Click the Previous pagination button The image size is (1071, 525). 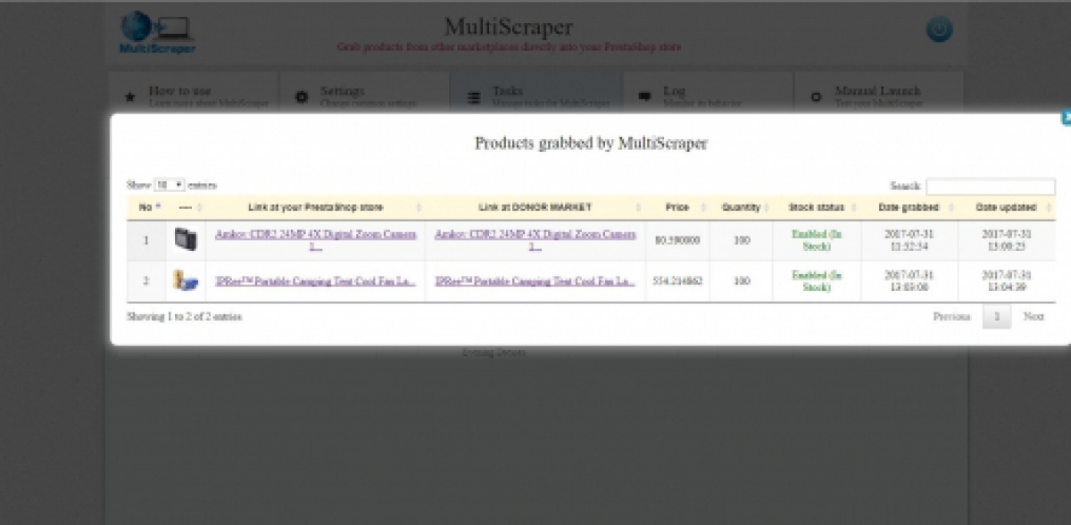[954, 316]
